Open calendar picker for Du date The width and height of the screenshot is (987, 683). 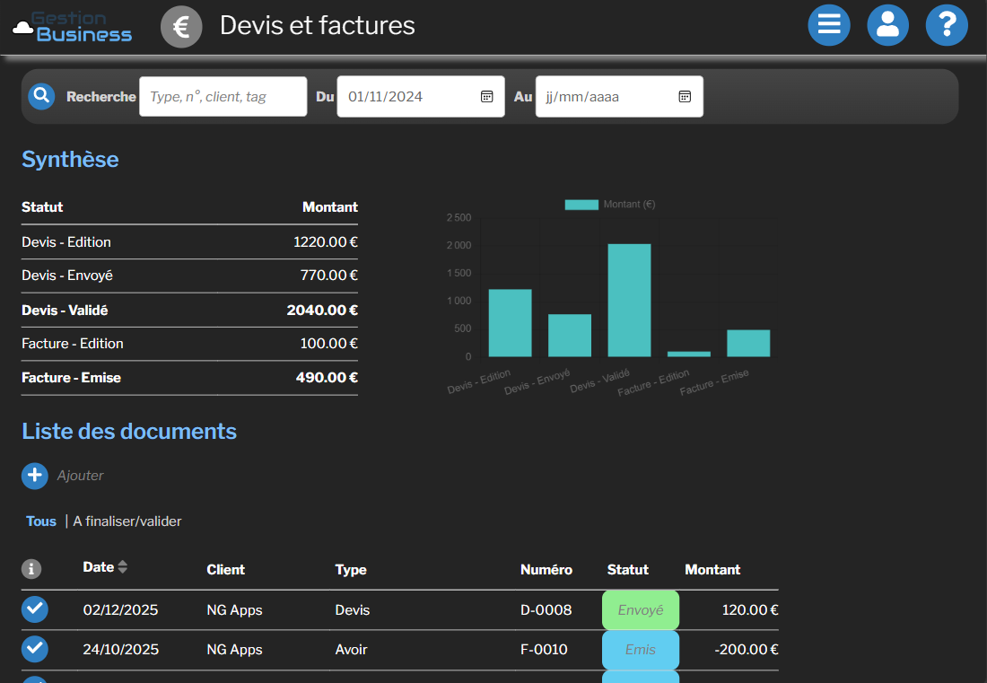tap(486, 96)
